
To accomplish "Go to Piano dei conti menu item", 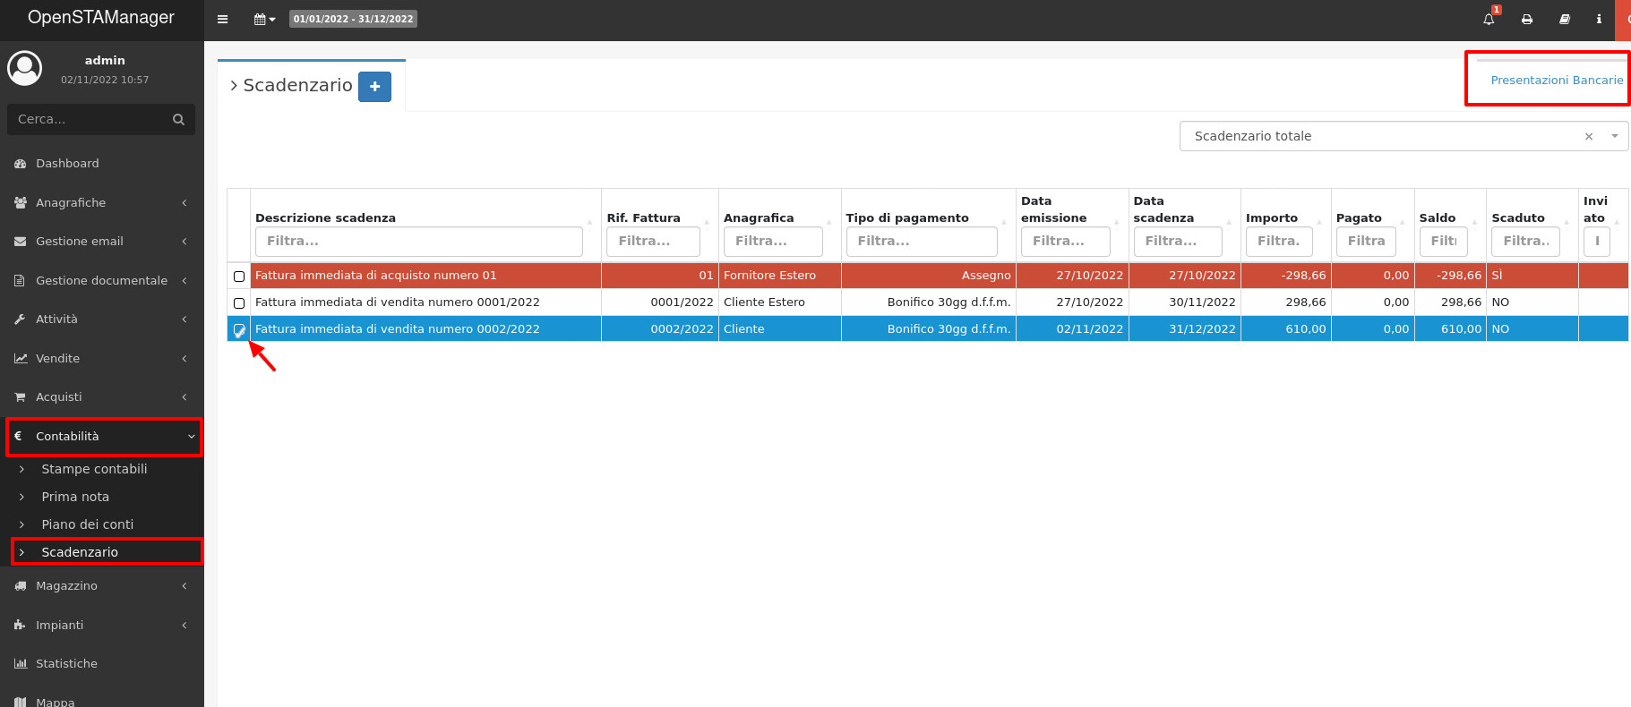I will coord(87,524).
